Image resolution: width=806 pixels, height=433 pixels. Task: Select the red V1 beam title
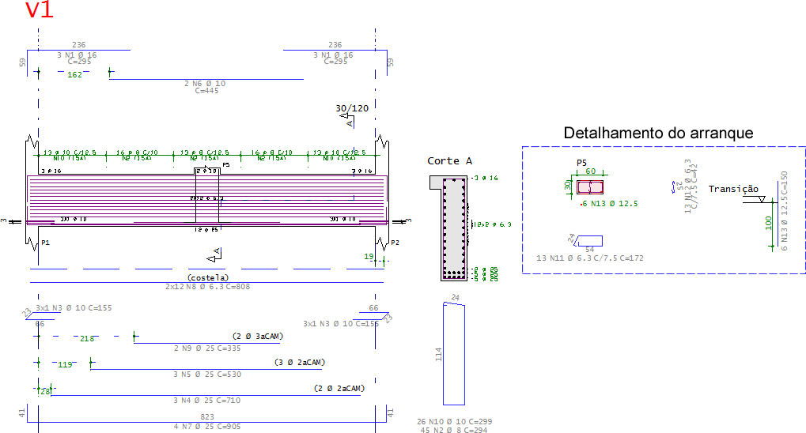[40, 9]
